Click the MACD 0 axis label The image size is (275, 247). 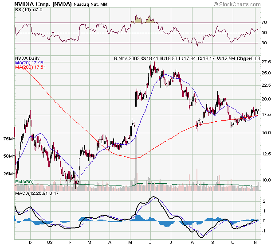264,221
